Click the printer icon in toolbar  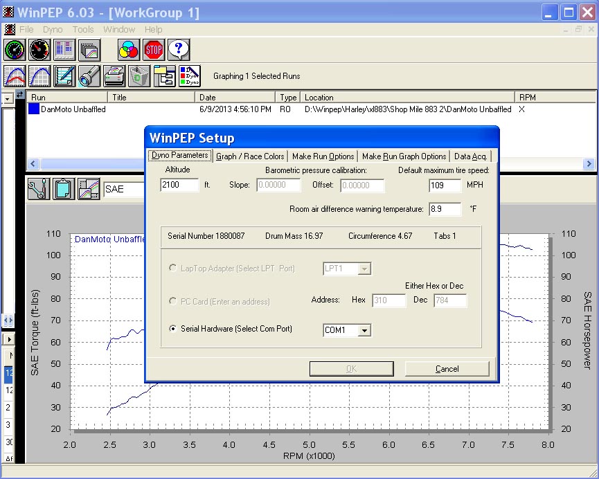click(x=114, y=75)
